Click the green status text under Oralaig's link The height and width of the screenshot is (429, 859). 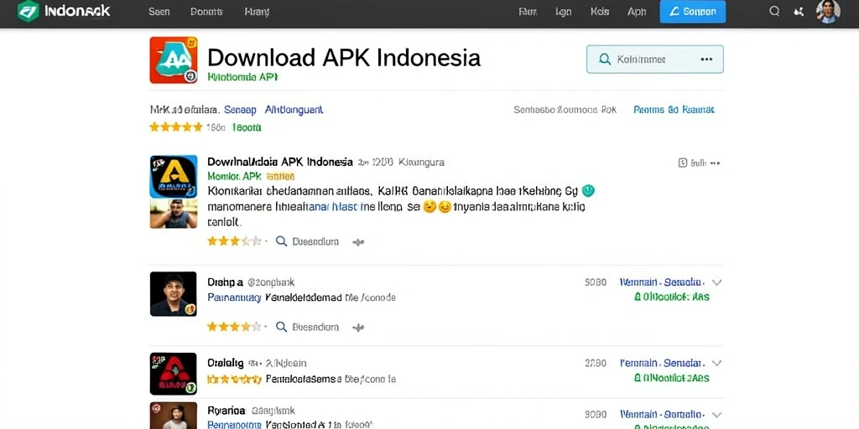point(672,378)
